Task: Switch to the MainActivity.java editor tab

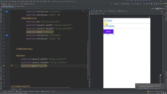Action: coord(20,6)
